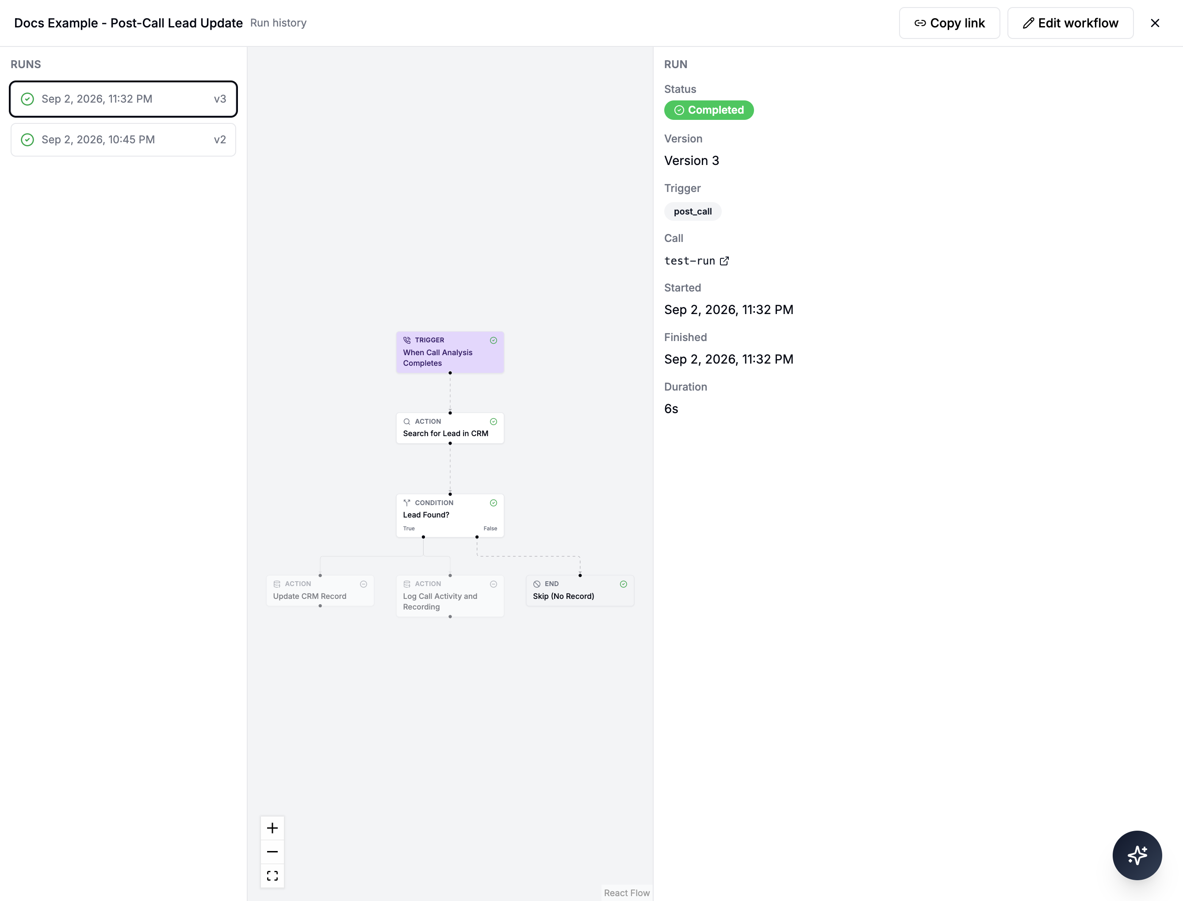Click the search icon on the Search for Lead node
Screen dimensions: 1183x901
coord(407,422)
